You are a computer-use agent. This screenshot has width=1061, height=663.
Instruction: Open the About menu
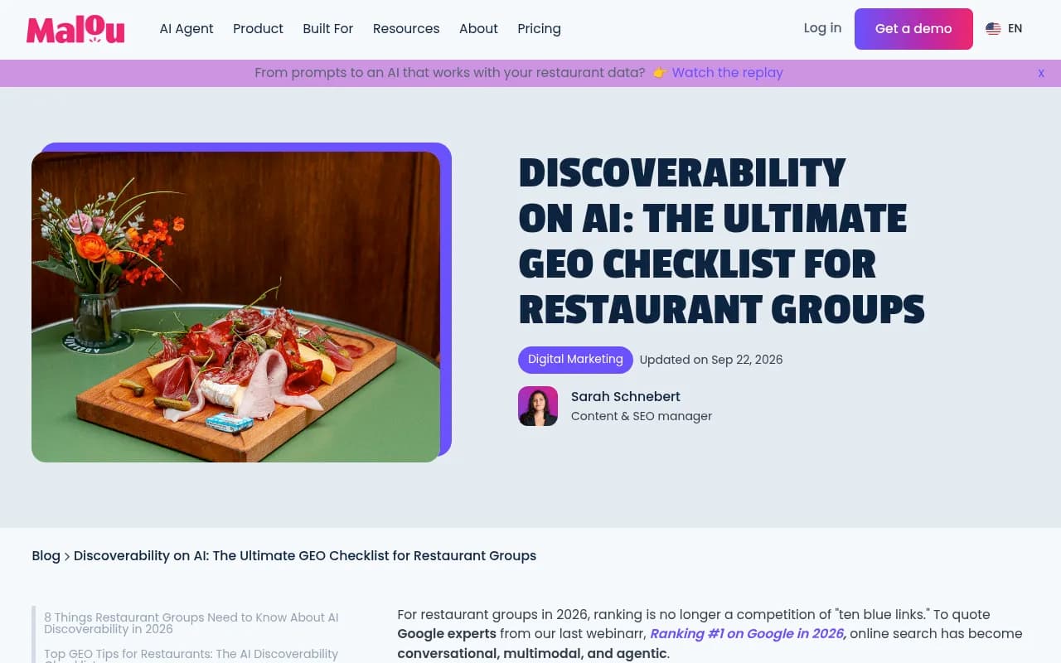pos(478,29)
